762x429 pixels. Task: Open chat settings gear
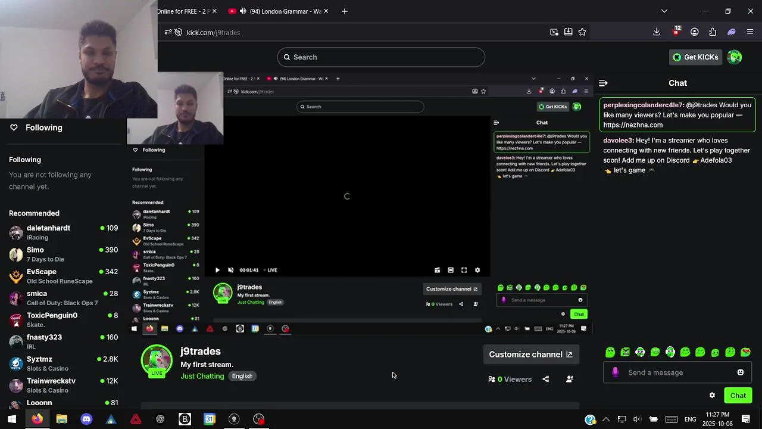point(712,396)
